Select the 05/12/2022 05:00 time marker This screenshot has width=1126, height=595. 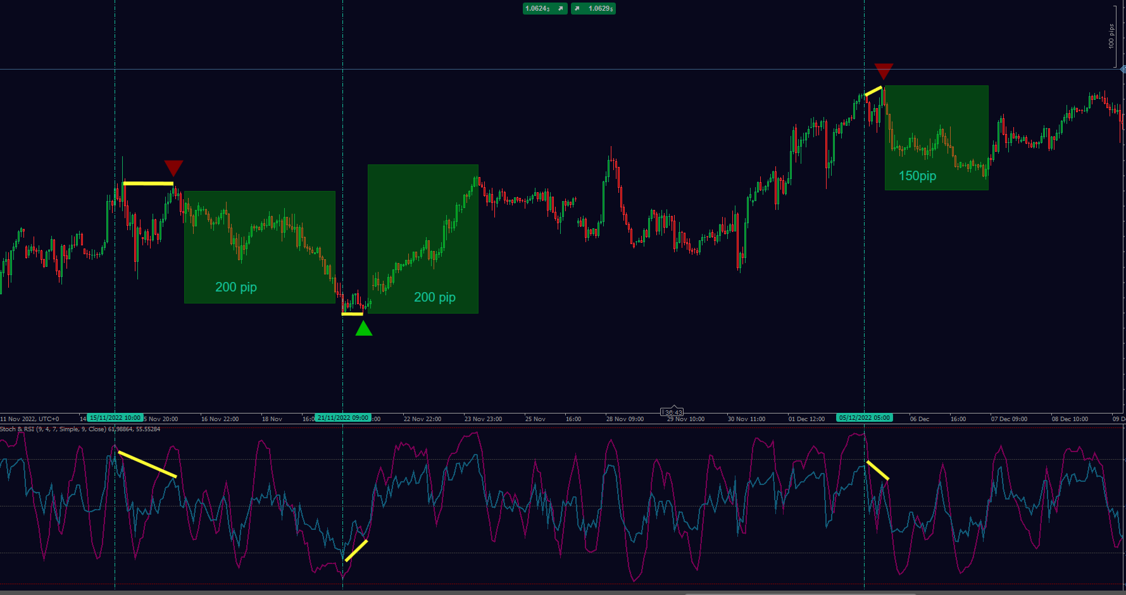click(x=865, y=418)
